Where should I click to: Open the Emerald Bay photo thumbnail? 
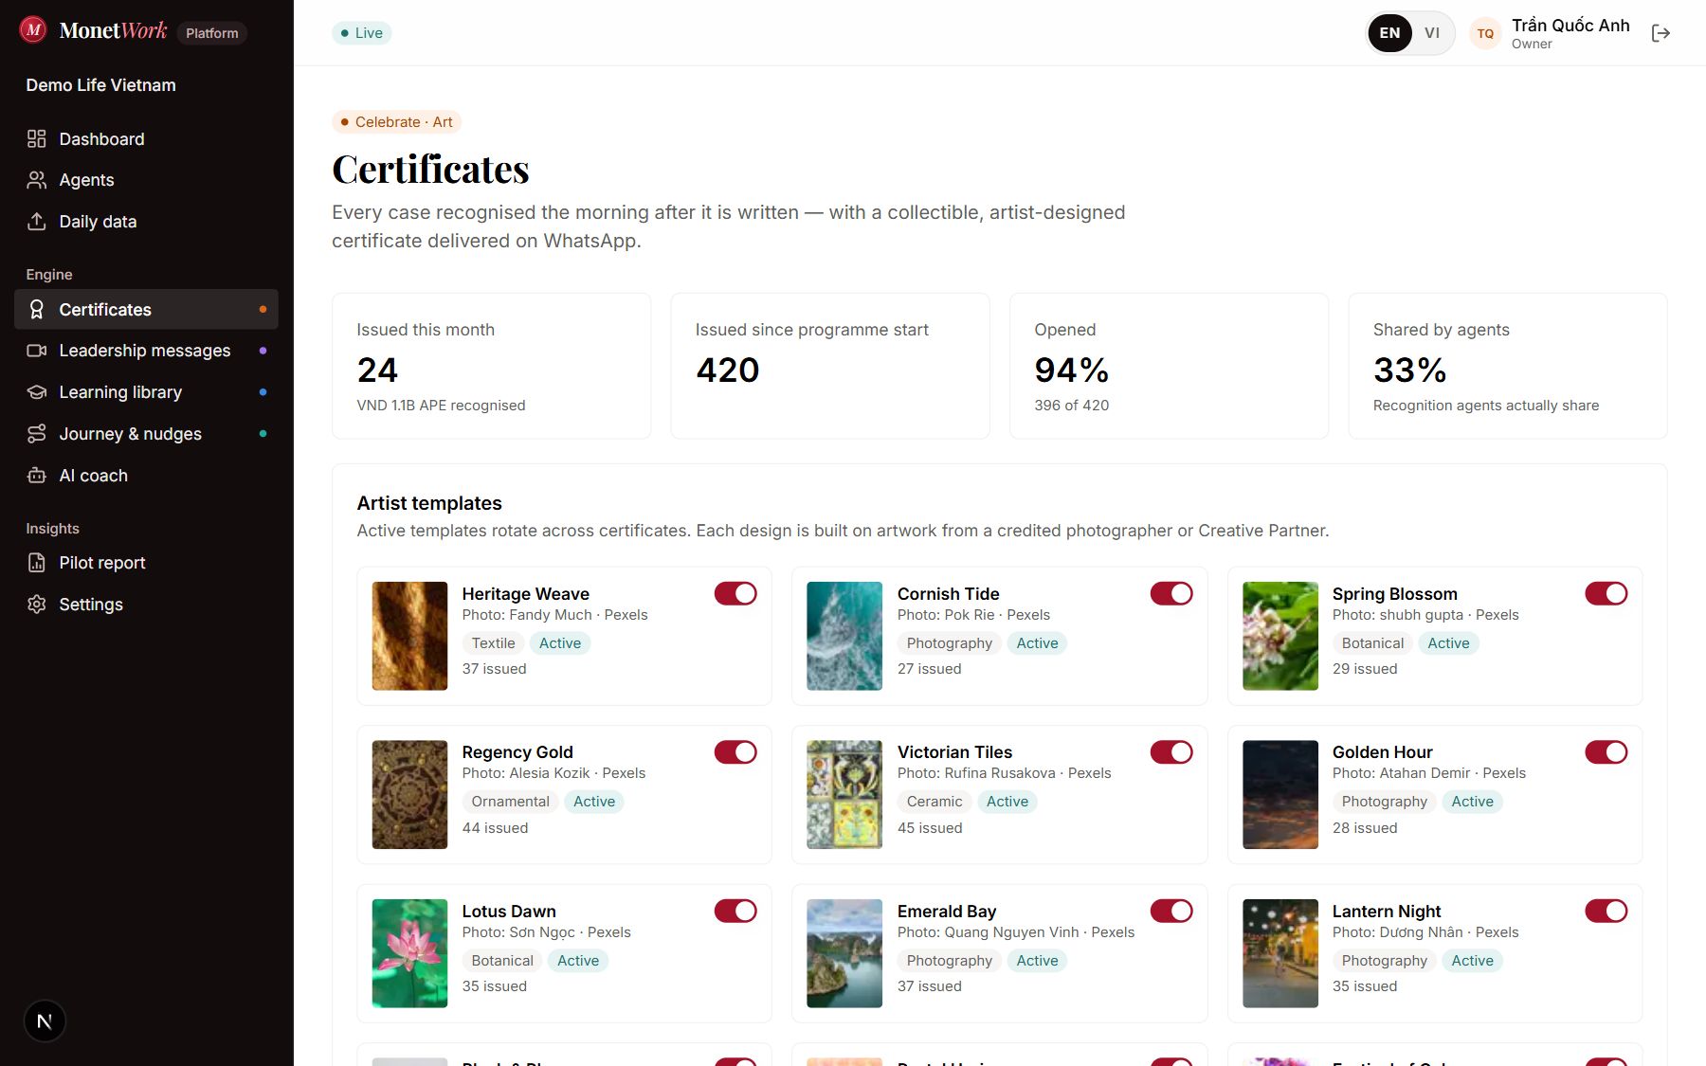[x=844, y=953]
